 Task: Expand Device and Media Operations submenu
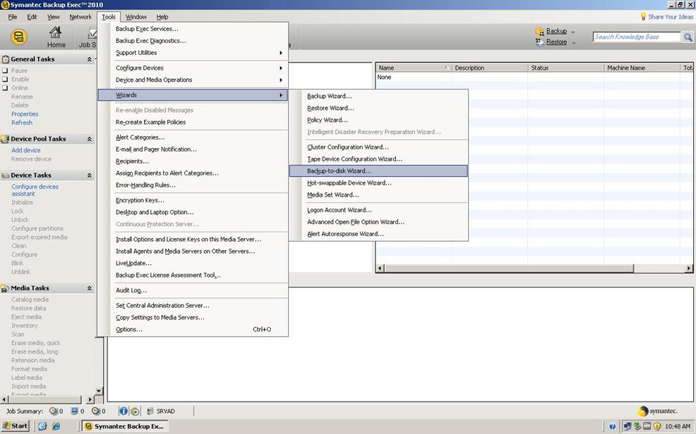click(193, 80)
